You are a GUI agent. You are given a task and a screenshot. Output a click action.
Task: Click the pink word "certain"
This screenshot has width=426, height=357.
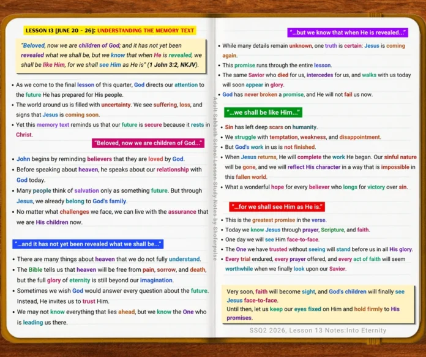point(353,46)
